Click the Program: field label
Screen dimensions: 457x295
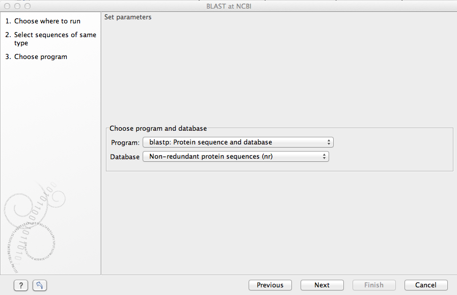pyautogui.click(x=125, y=143)
